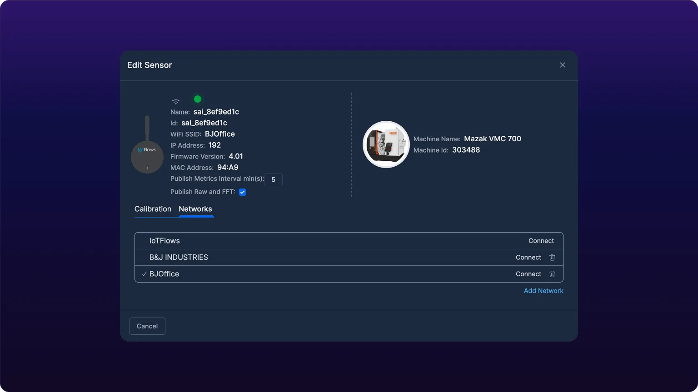Image resolution: width=698 pixels, height=392 pixels.
Task: Click the WiFi signal icon
Action: [176, 101]
